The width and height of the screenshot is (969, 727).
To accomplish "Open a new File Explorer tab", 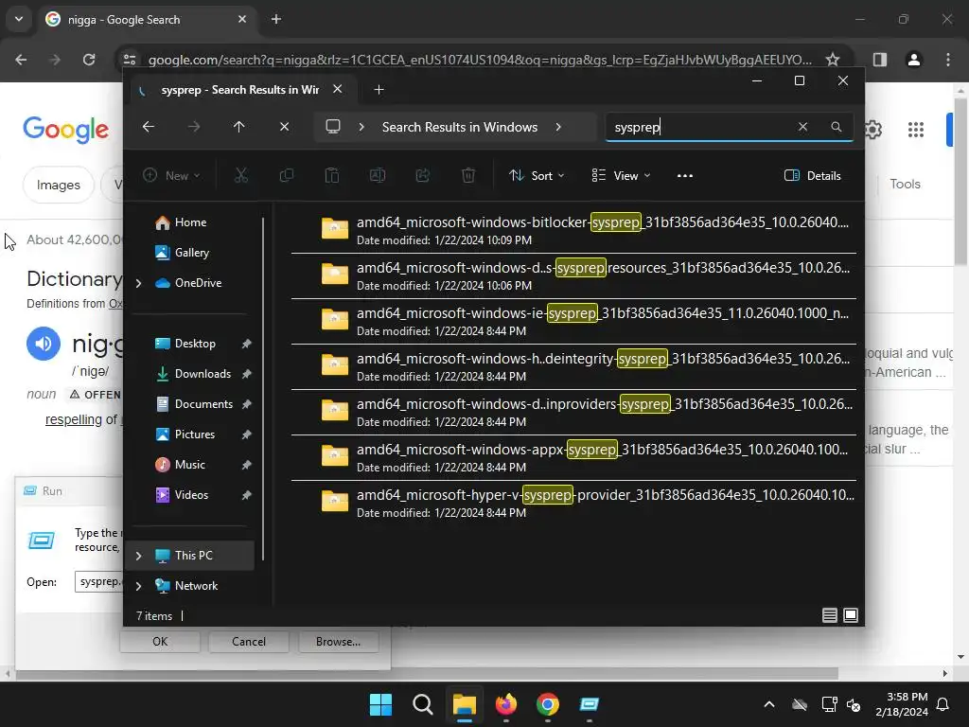I will 379,90.
